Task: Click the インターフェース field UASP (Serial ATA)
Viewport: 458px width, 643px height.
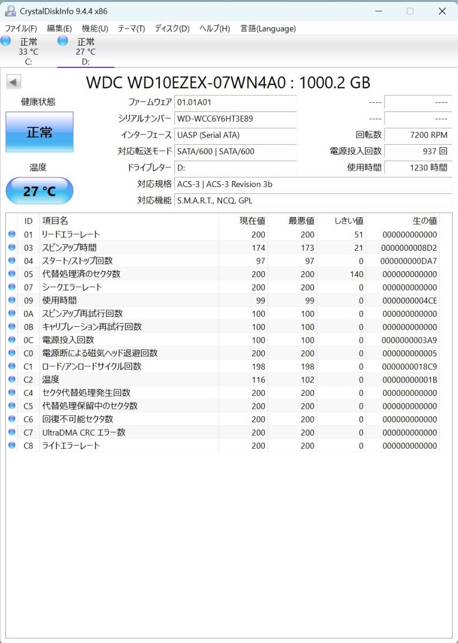Action: click(235, 135)
